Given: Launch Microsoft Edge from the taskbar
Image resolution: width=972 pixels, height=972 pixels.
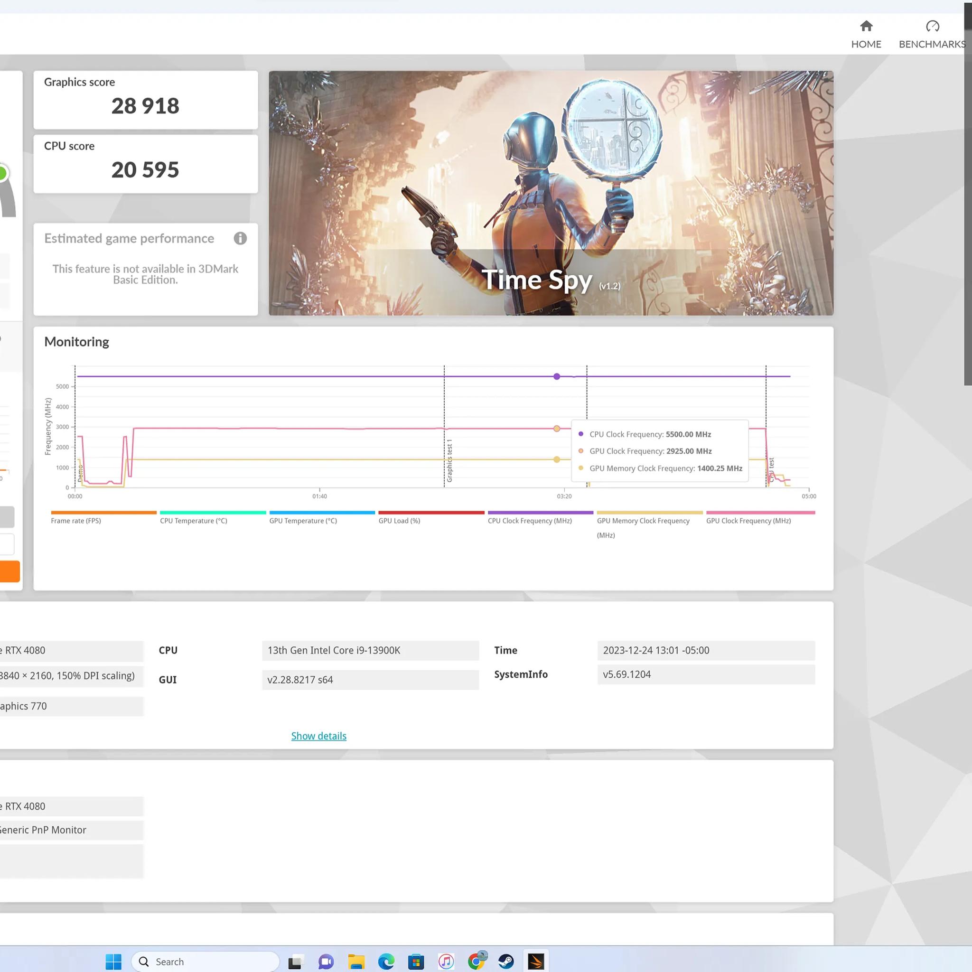Looking at the screenshot, I should tap(386, 962).
